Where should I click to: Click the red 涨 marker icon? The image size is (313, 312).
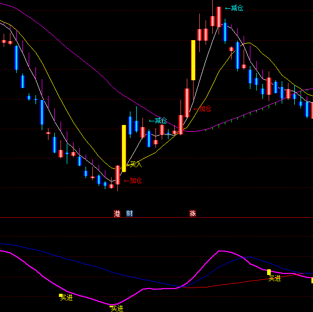pos(192,213)
